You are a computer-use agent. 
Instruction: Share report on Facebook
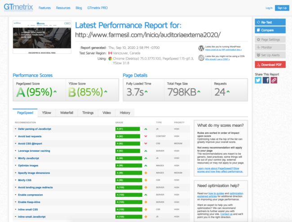tap(266, 80)
